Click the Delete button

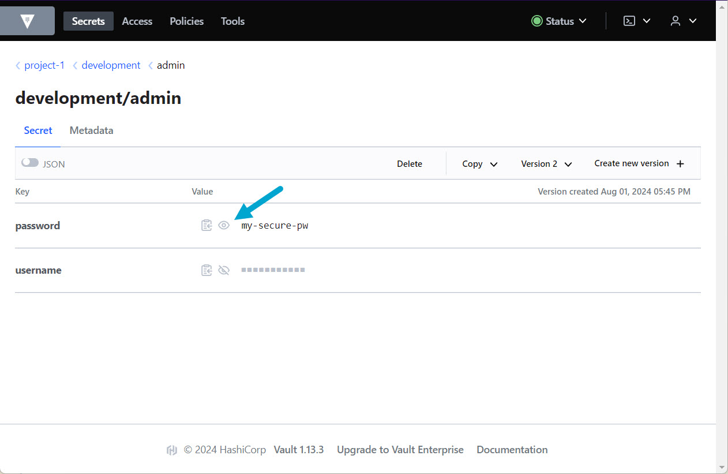click(x=410, y=164)
